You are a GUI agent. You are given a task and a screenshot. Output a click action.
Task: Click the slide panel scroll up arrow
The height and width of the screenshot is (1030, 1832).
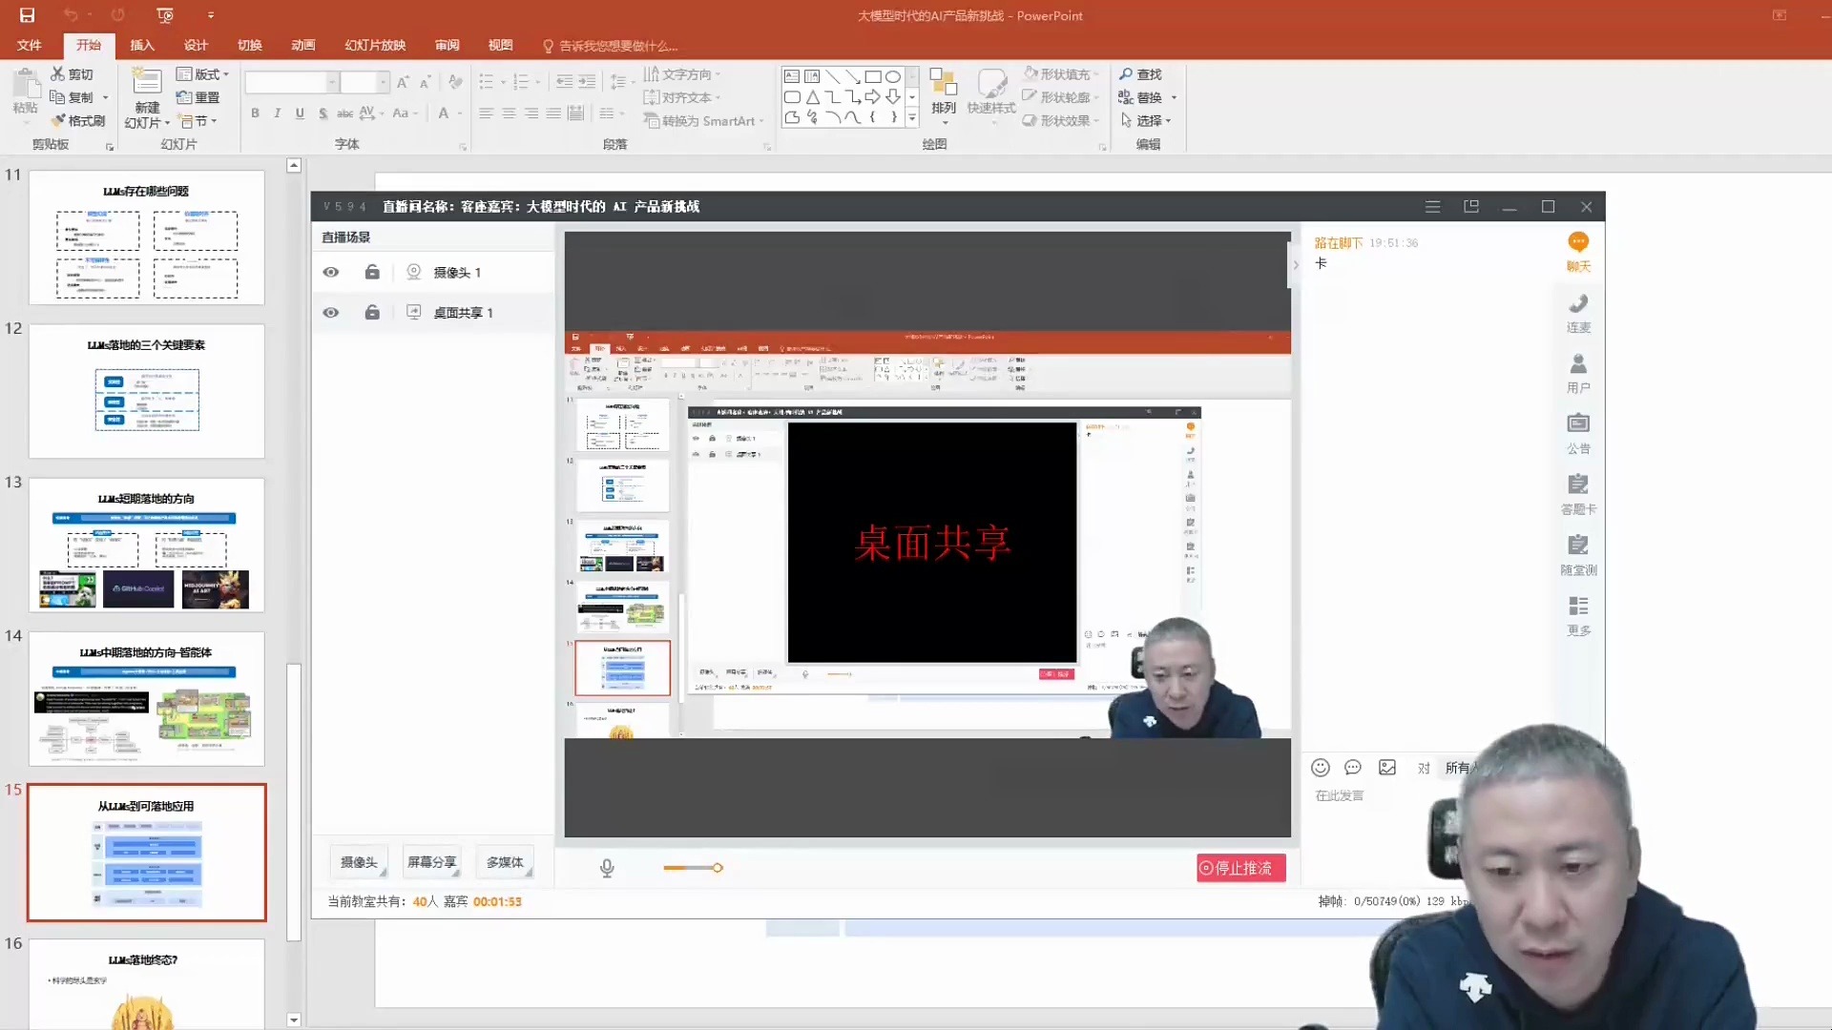(294, 166)
